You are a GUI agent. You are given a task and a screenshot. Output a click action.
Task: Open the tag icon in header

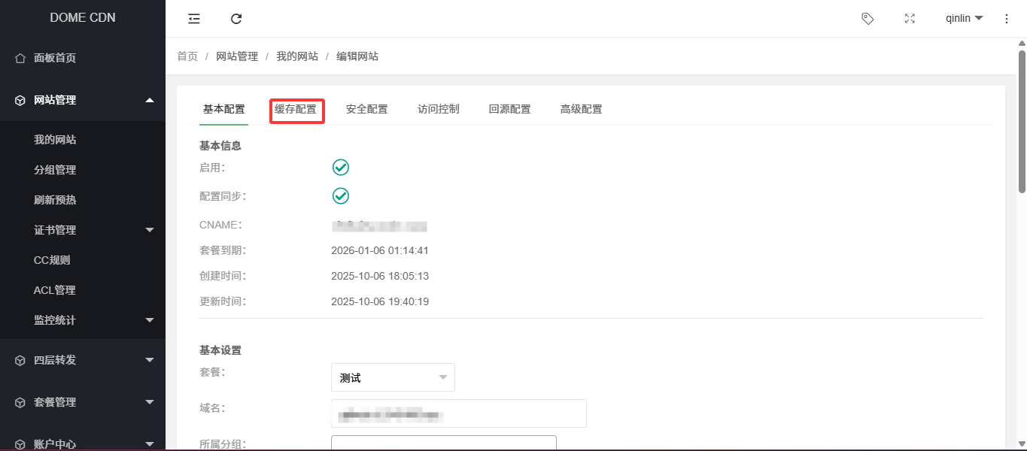coord(867,19)
